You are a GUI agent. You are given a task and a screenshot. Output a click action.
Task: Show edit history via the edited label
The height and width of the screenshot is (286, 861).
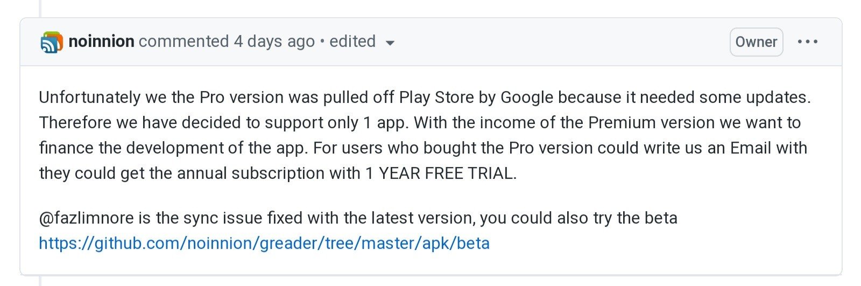point(352,41)
